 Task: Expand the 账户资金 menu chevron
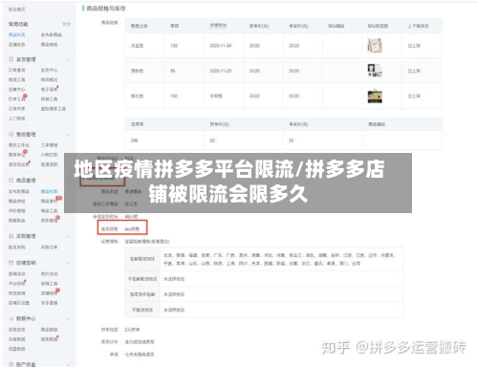point(68,364)
